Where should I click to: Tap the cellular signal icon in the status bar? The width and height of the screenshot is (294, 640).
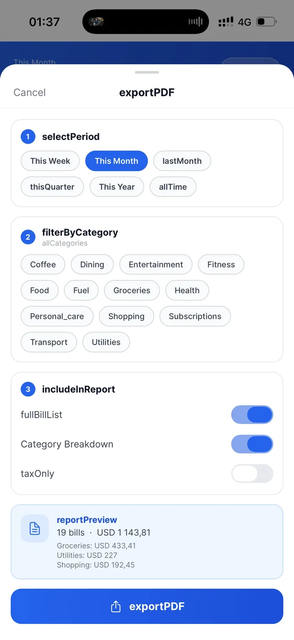coord(226,21)
